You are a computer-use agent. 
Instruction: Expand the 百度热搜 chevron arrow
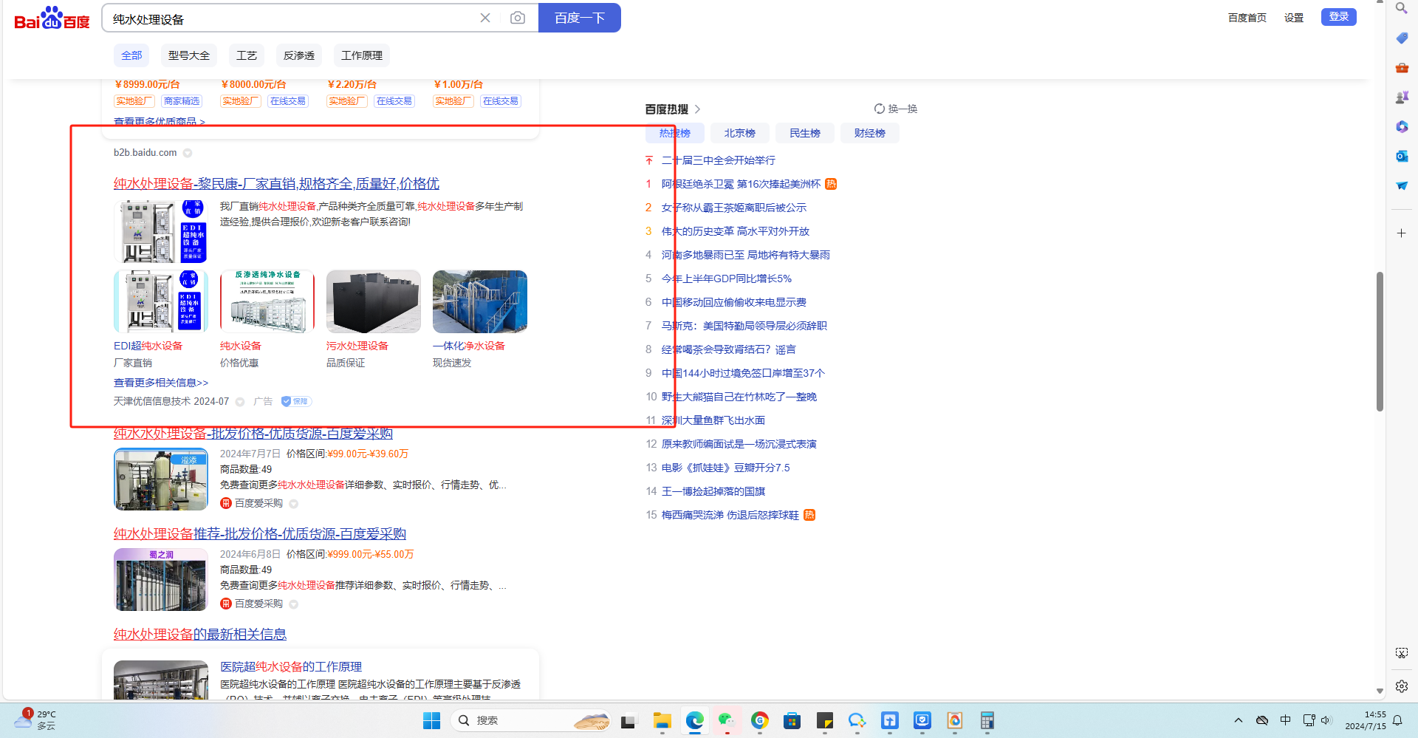pyautogui.click(x=697, y=109)
